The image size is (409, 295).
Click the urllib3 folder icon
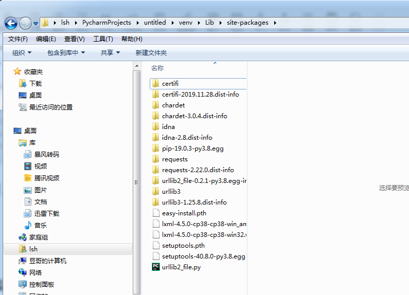pos(155,192)
